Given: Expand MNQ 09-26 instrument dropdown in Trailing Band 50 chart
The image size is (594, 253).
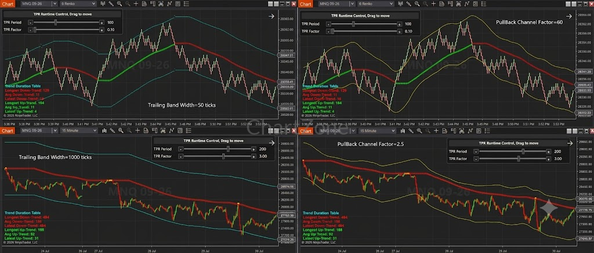Looking at the screenshot, I should tap(55, 4).
